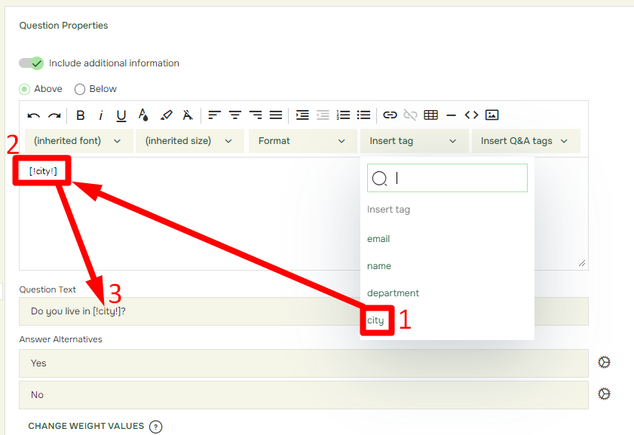
Task: Click the undo arrow icon
Action: [x=34, y=115]
